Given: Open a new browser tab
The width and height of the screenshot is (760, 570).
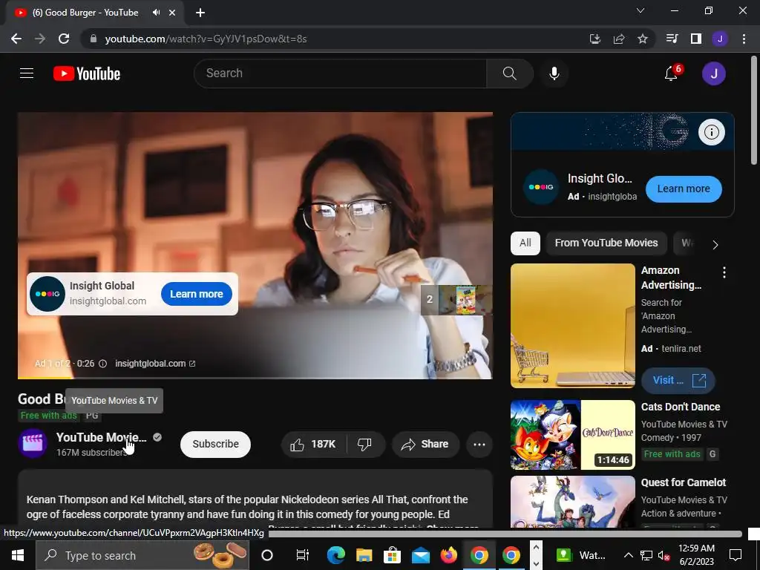Looking at the screenshot, I should point(200,13).
